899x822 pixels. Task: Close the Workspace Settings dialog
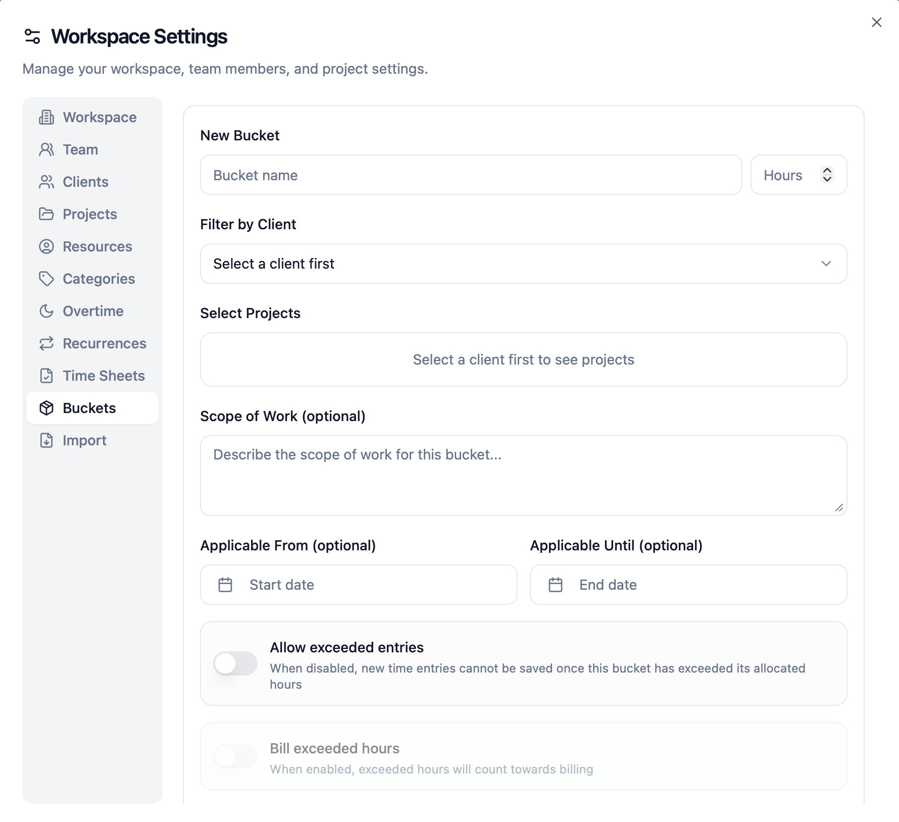tap(877, 22)
